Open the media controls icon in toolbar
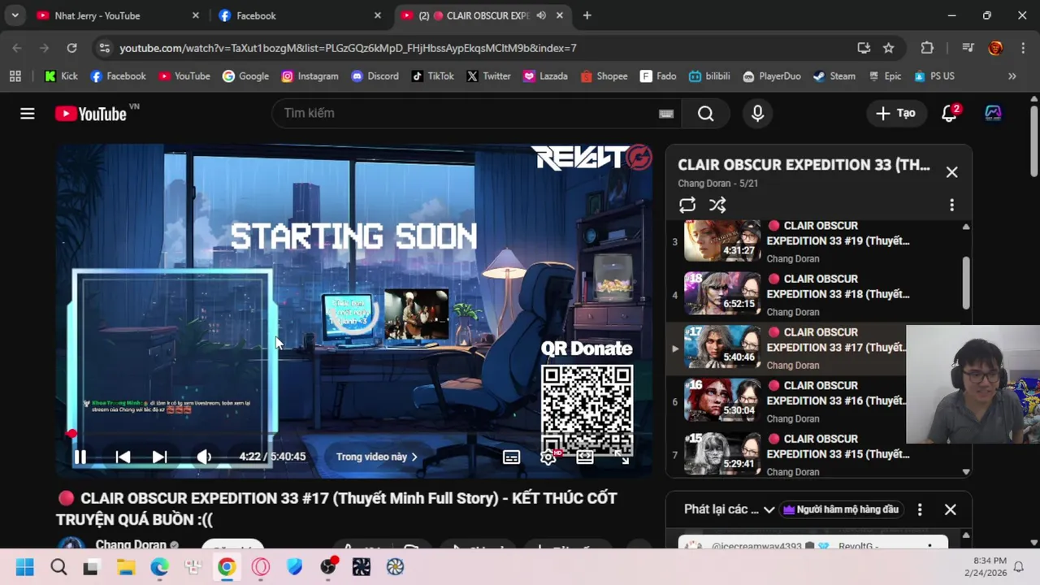Viewport: 1040px width, 585px height. (968, 48)
